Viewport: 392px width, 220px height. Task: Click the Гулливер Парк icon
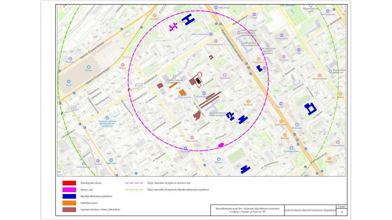(x=291, y=148)
